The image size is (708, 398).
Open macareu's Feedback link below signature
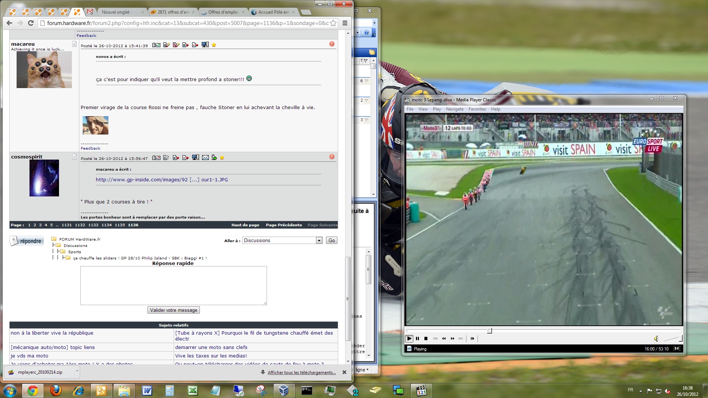[90, 148]
